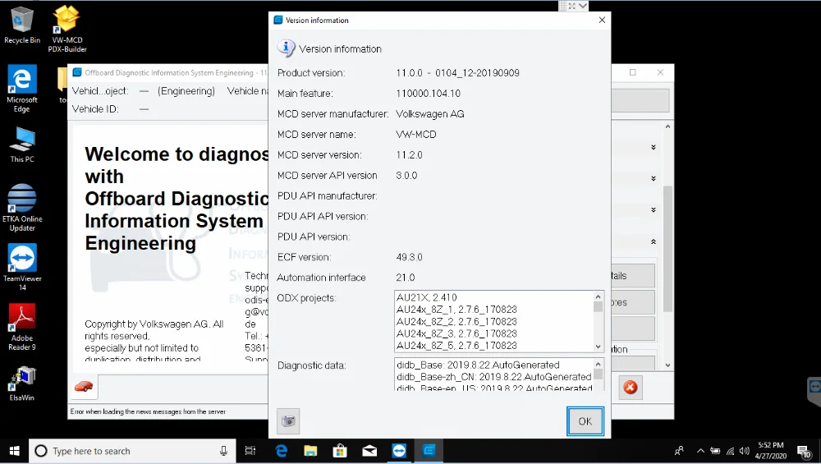Click the ODIS side panel button ending 'res'
Viewport: 821px width, 464px height.
(633, 302)
